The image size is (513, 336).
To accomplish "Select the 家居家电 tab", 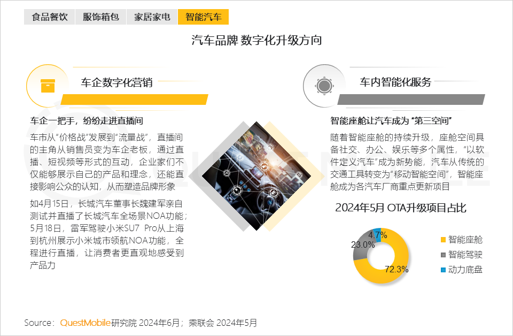I will 152,17.
